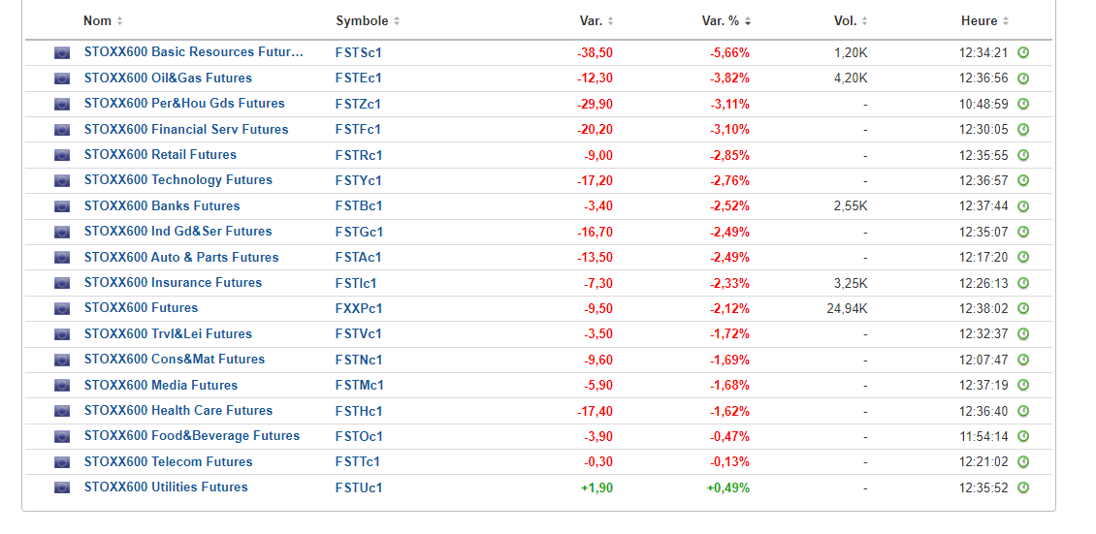Click the clock icon in Utilities Futures row
The width and height of the screenshot is (1096, 534).
[x=1023, y=488]
